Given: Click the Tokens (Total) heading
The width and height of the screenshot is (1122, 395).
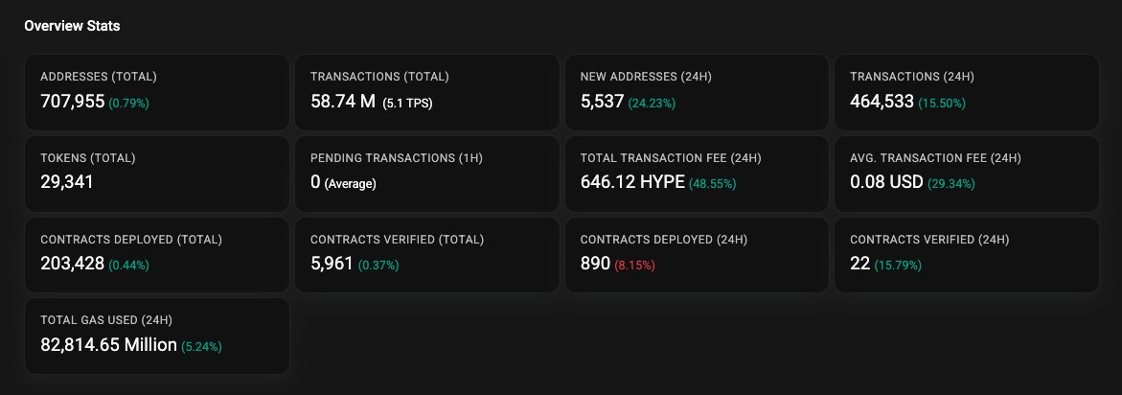Looking at the screenshot, I should pyautogui.click(x=88, y=158).
